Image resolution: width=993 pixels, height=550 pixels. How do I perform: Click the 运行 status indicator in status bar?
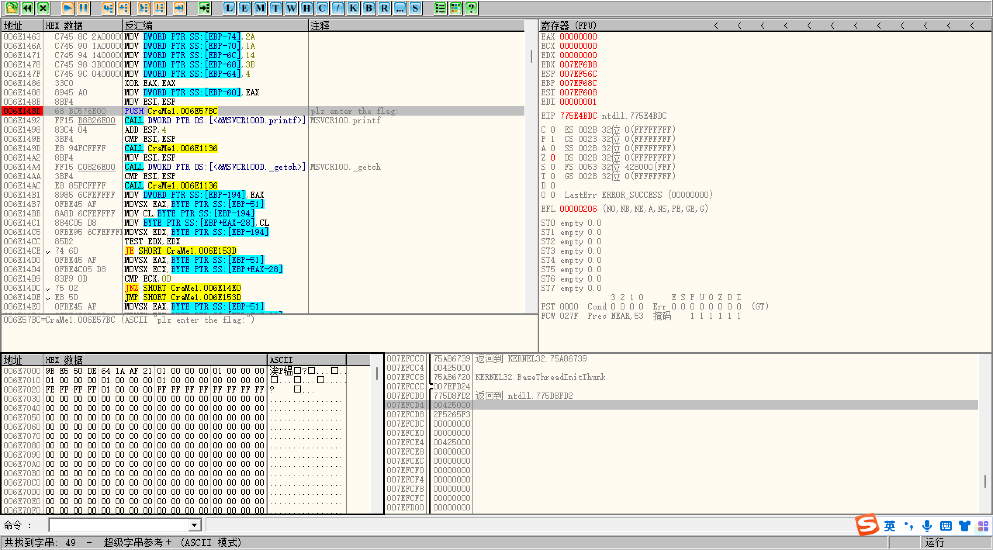[935, 542]
